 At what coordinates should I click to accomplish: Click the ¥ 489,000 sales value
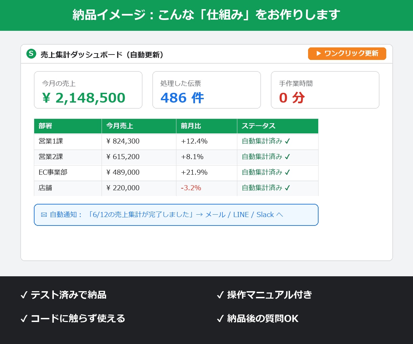pos(123,172)
